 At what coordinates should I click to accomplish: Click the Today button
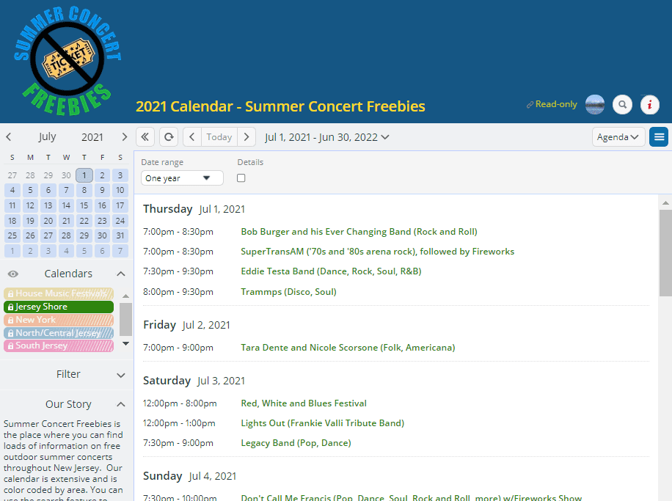[x=219, y=136]
